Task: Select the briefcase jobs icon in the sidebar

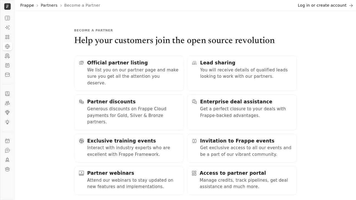Action: [7, 169]
